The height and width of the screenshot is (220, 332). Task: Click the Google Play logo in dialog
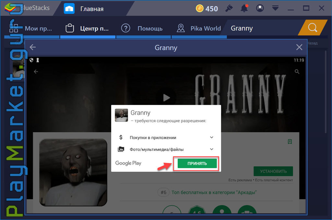click(128, 163)
